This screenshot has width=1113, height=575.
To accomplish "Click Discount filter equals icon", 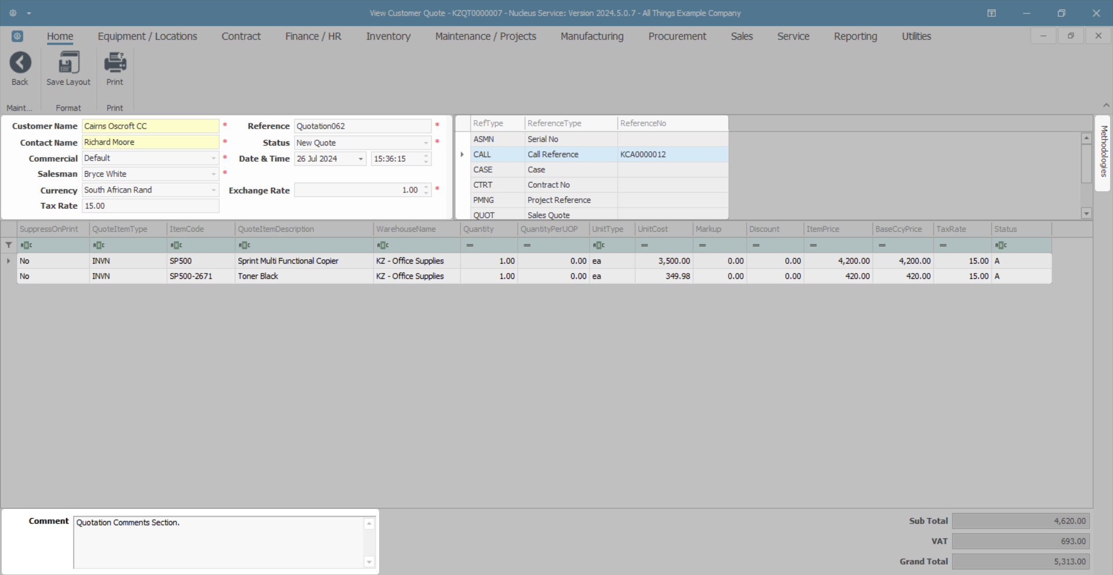I will point(756,245).
